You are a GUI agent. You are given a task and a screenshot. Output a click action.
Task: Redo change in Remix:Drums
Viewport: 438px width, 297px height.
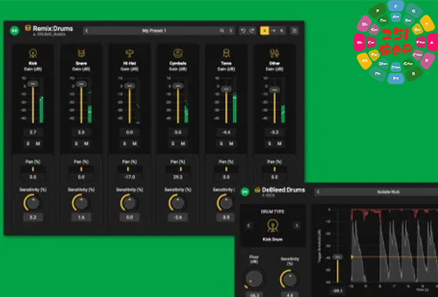tap(252, 30)
